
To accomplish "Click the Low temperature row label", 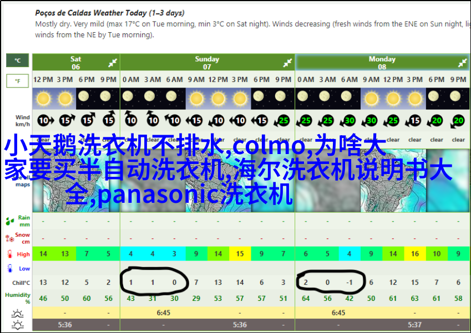I will (x=24, y=269).
